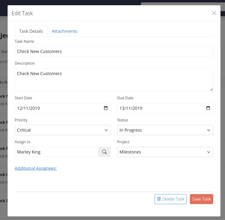The image size is (225, 220).
Task: Click the month segment of Due Date
Action: [130, 108]
